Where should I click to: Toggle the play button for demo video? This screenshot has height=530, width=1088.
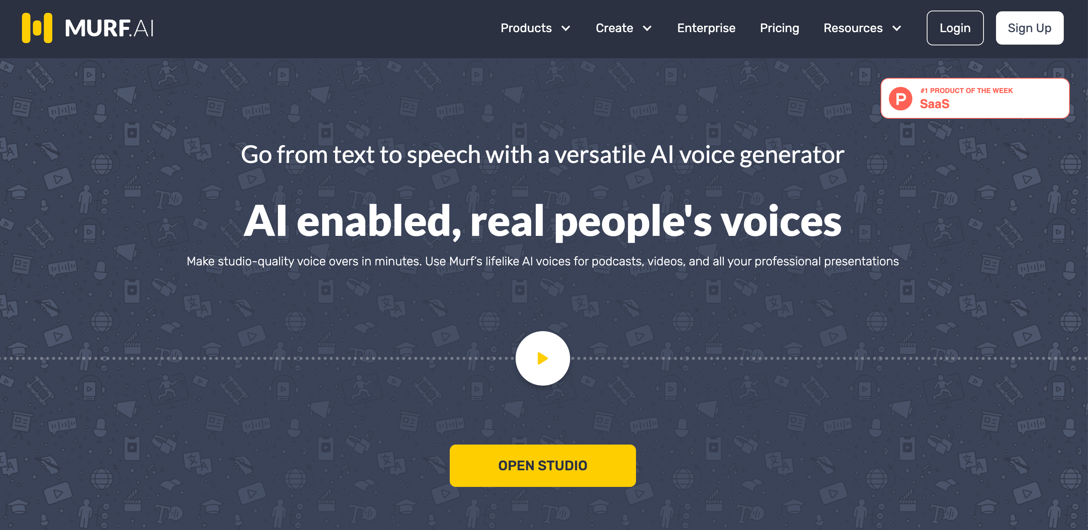[x=543, y=358]
